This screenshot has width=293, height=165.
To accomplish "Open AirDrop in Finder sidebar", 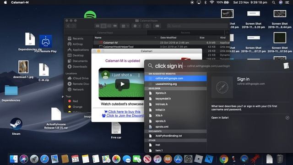I will [x=78, y=44].
